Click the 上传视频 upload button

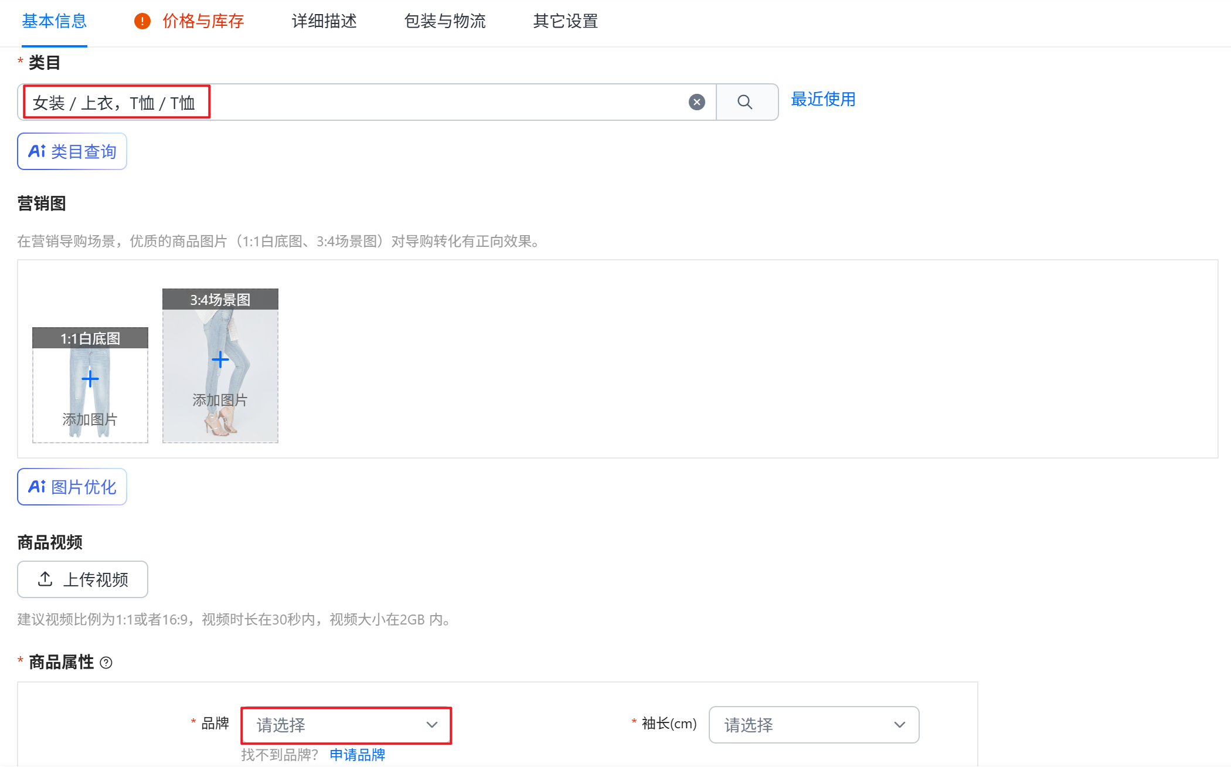[x=83, y=579]
